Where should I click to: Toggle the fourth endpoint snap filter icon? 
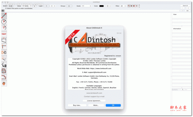(x=136, y=6)
